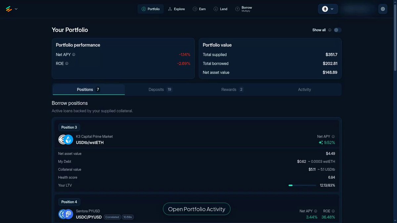Click the Position 4 badge
The image size is (397, 223).
coord(69,202)
